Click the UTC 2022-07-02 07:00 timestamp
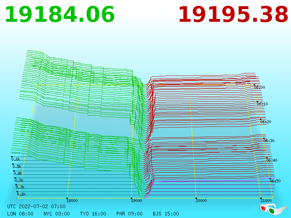 [36, 206]
